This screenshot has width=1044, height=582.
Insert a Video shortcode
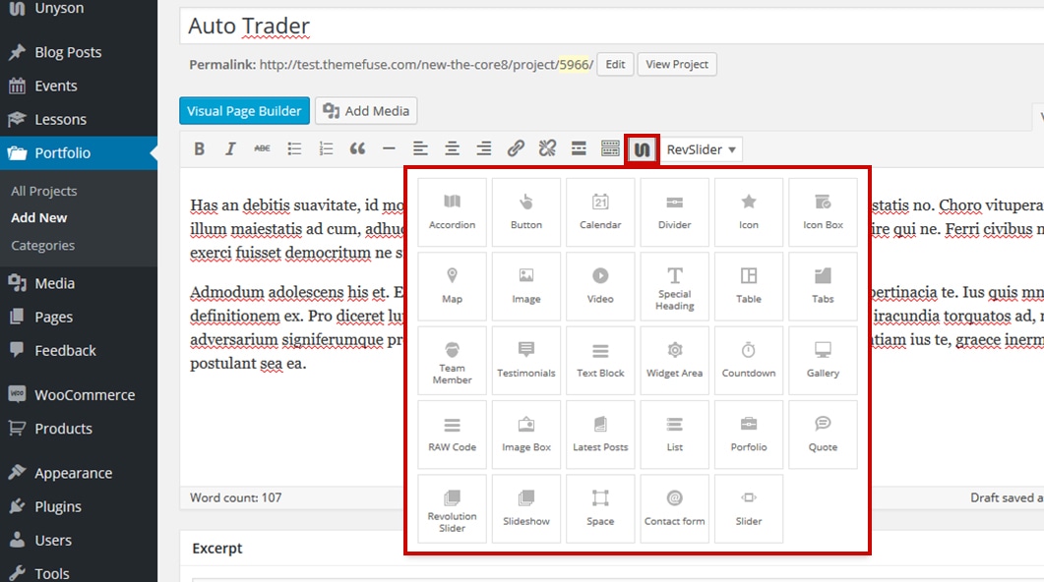point(600,287)
